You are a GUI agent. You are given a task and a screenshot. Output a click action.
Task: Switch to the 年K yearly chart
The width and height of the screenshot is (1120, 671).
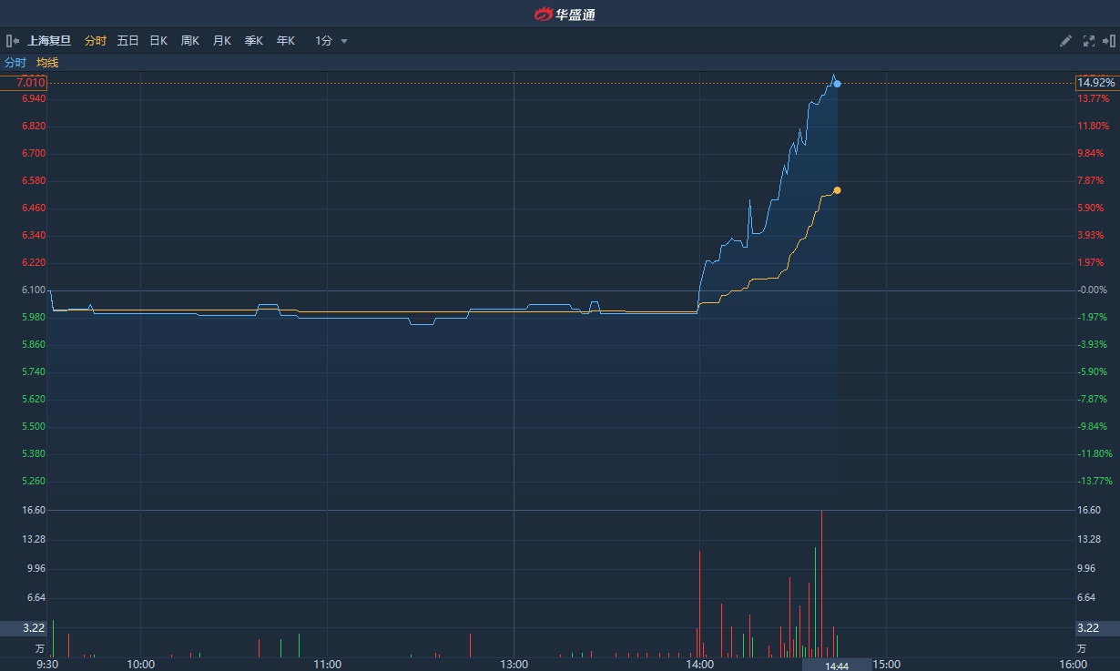tap(286, 41)
